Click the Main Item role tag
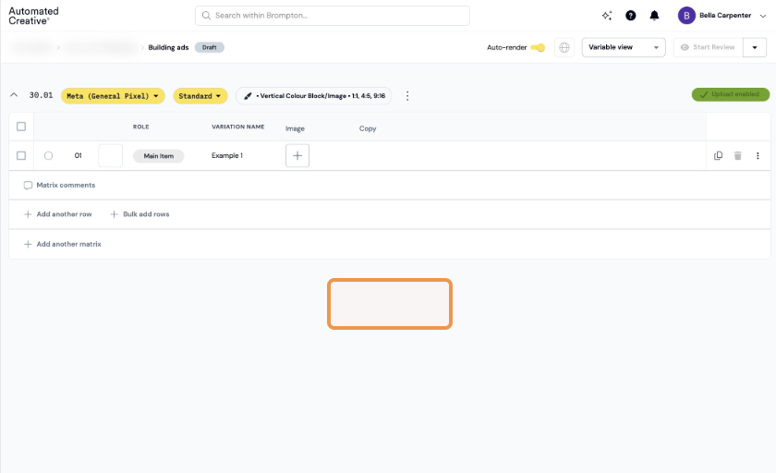 tap(158, 156)
